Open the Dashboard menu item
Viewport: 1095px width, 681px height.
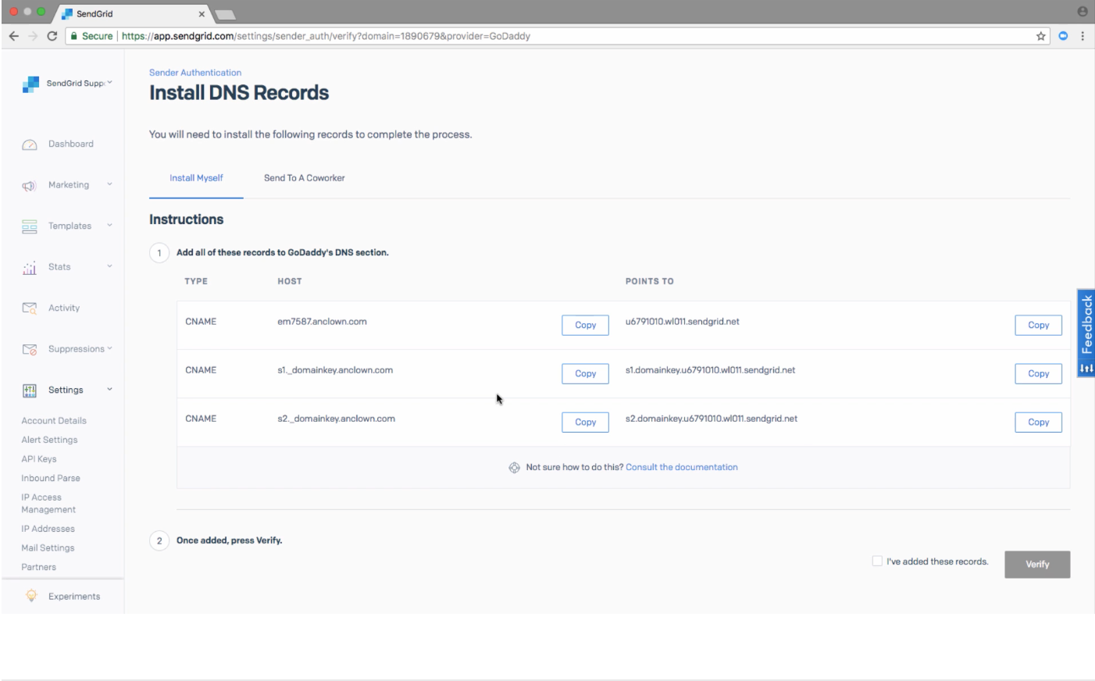click(70, 144)
